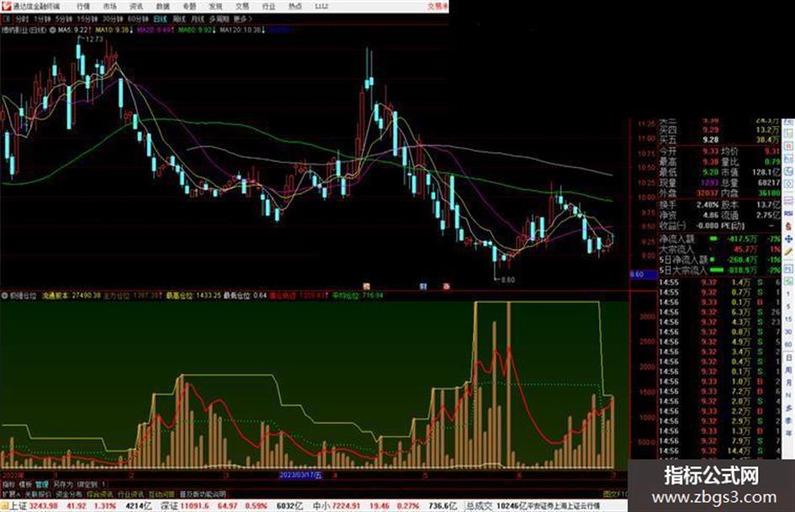Click the money bag icon in right sidebar
Image resolution: width=795 pixels, height=512 pixels.
point(788,226)
